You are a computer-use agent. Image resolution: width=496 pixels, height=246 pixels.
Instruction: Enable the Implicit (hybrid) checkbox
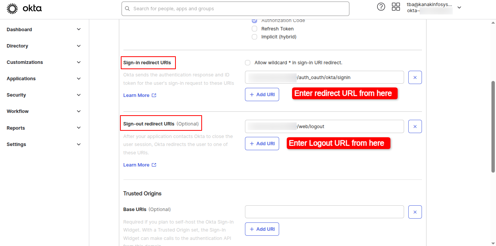pyautogui.click(x=254, y=37)
